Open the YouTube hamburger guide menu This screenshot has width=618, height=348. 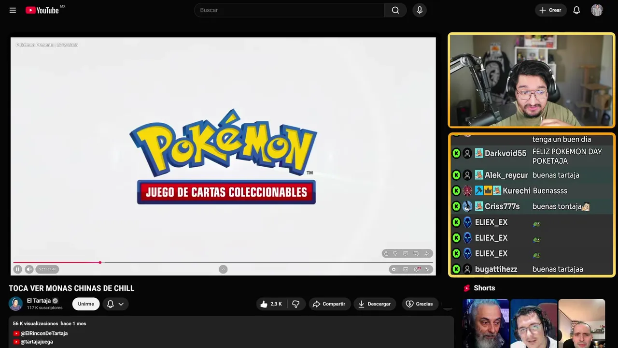point(13,10)
